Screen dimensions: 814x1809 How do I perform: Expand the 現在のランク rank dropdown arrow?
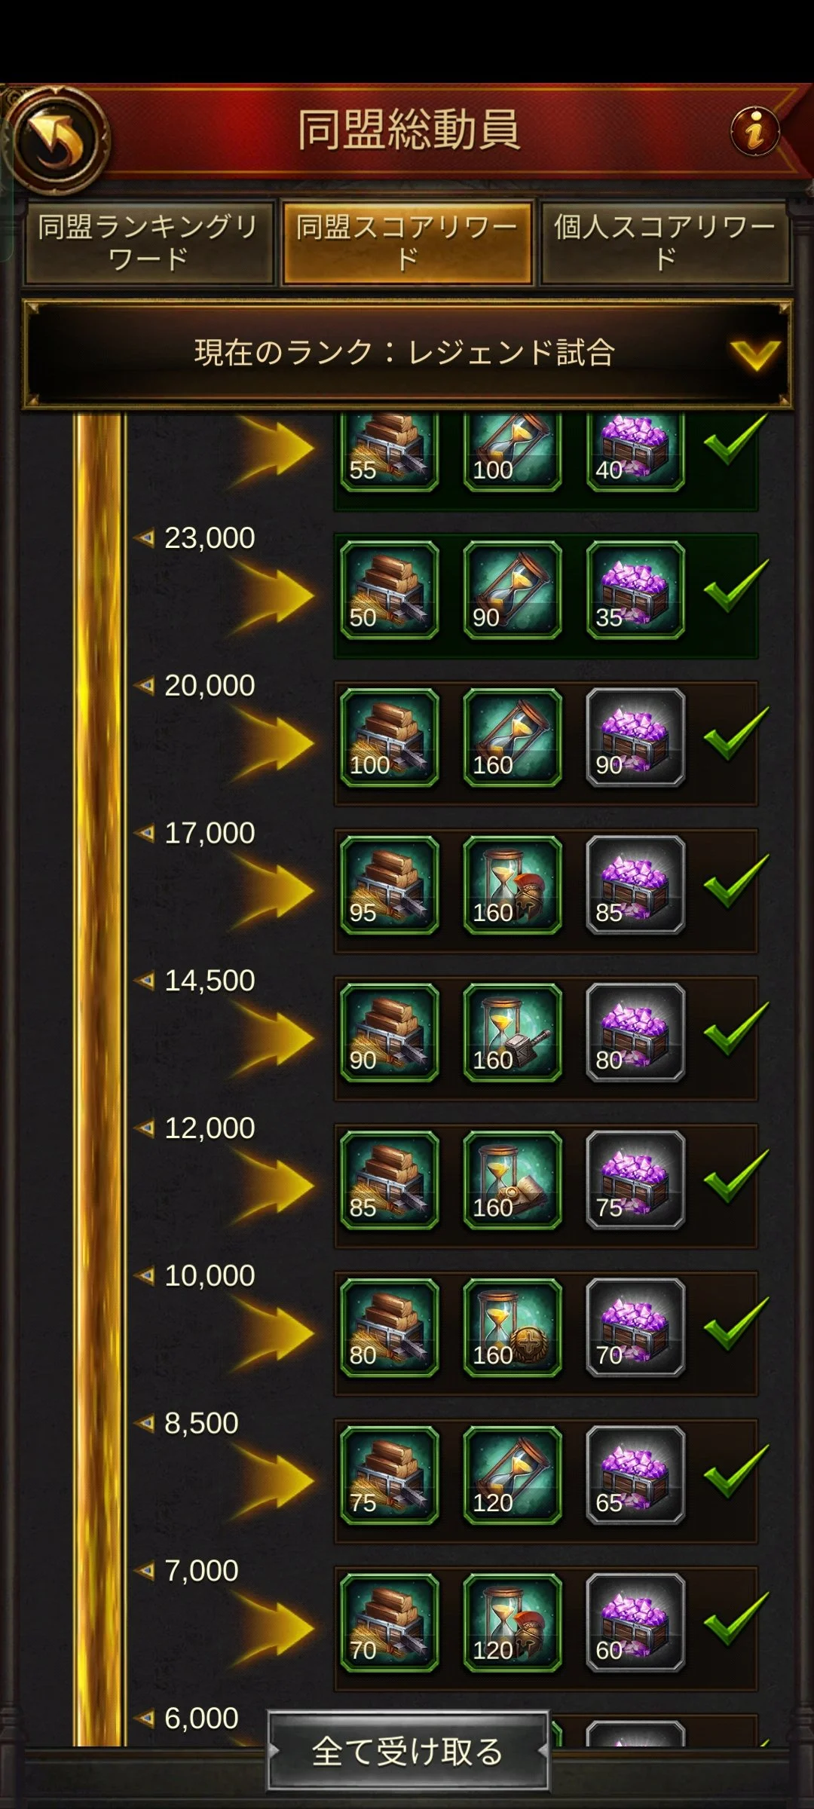755,354
